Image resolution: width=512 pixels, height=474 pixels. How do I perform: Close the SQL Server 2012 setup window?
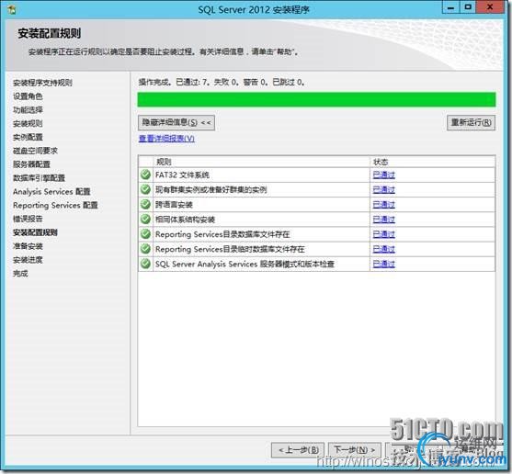[490, 7]
